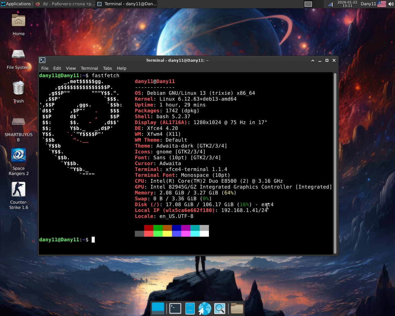
Task: Open the folder icon in the dock
Action: pyautogui.click(x=237, y=308)
